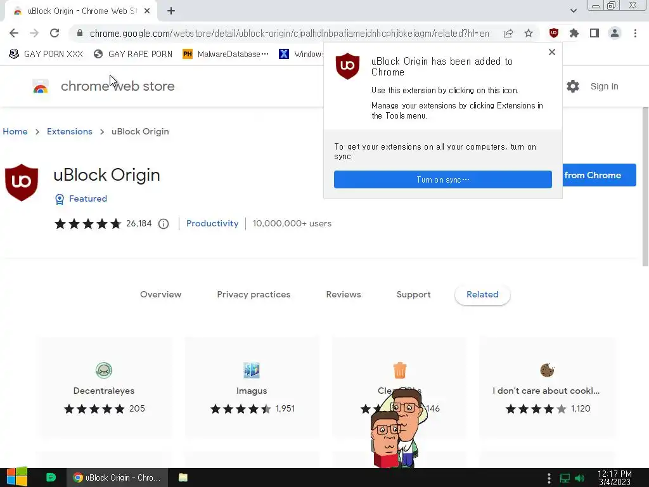Screen dimensions: 649x487
Task: Click the forward navigation arrow
Action: (x=34, y=33)
